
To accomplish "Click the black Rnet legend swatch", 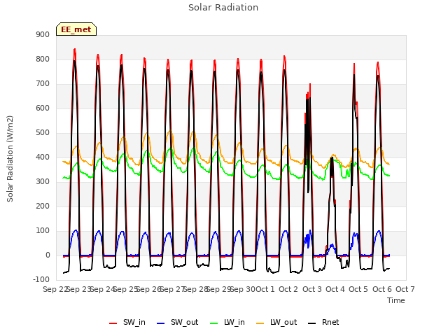I will pos(312,323).
